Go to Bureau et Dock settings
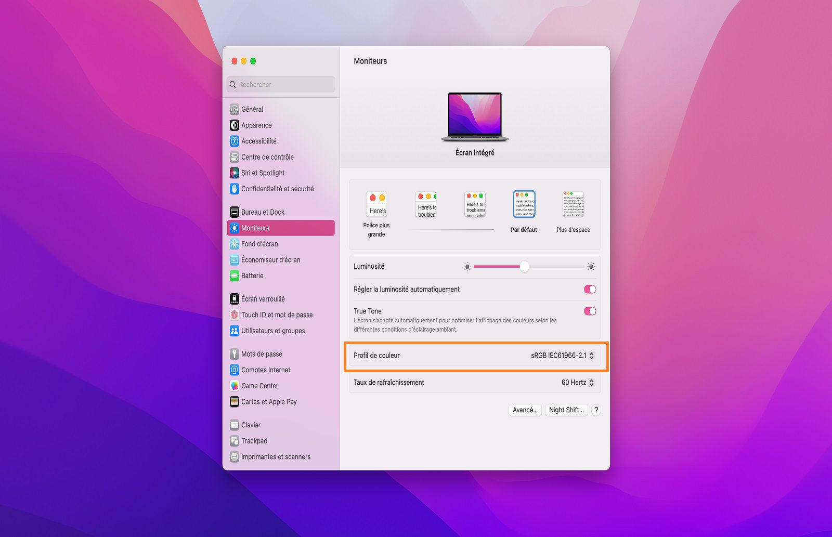832x537 pixels. coord(281,212)
